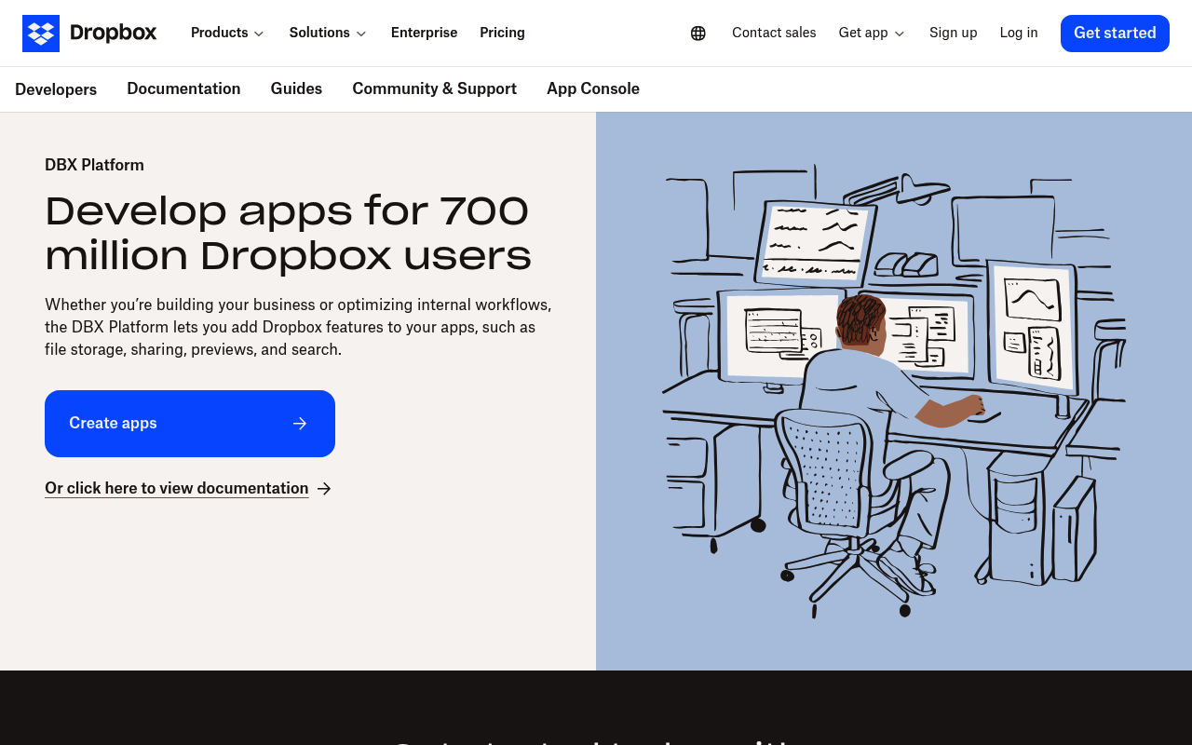1192x745 pixels.
Task: Open the Get app dropdown
Action: [x=872, y=33]
